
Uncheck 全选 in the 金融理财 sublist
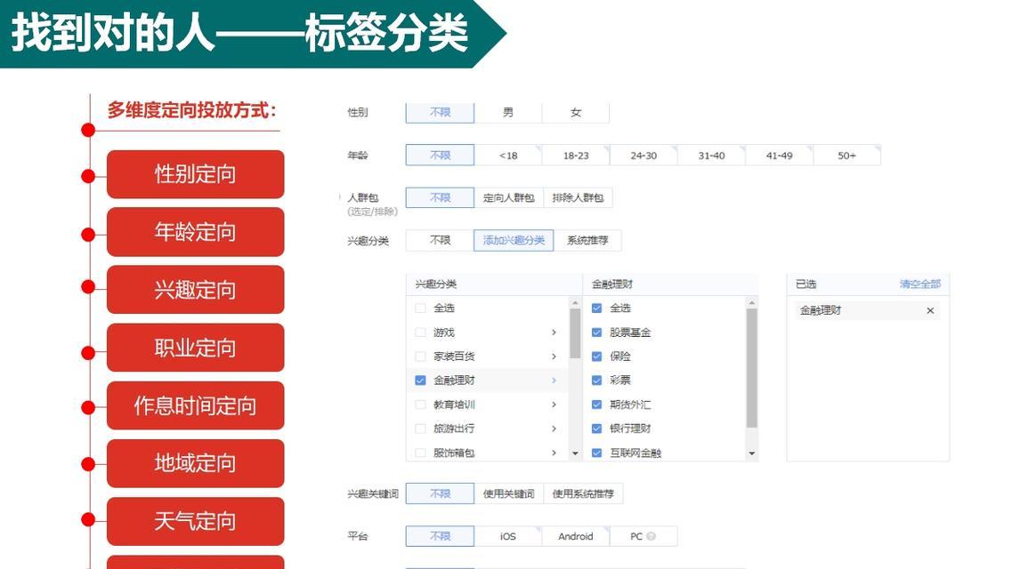[597, 308]
